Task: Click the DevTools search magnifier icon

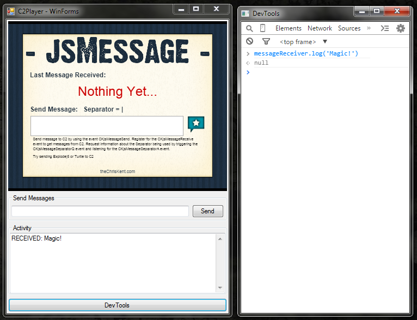Action: [x=249, y=28]
